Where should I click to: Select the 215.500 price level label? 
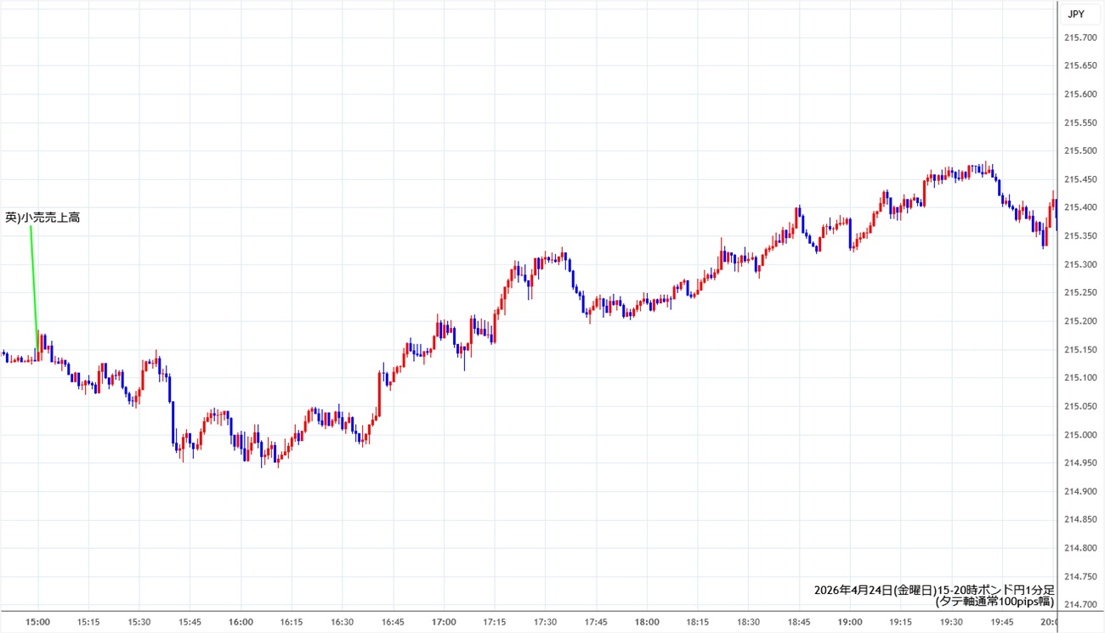click(1079, 151)
